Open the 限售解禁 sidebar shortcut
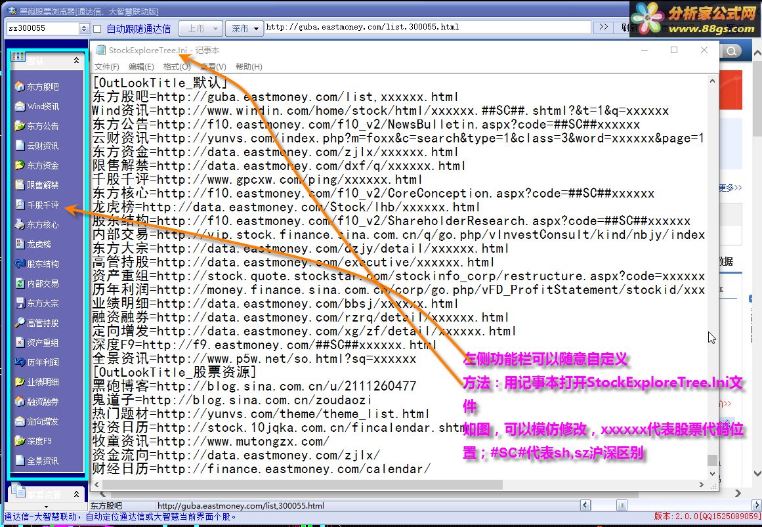The image size is (762, 527). tap(37, 184)
